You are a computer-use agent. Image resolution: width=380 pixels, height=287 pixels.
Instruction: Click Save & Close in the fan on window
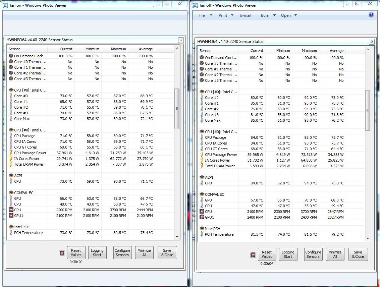[x=167, y=252]
